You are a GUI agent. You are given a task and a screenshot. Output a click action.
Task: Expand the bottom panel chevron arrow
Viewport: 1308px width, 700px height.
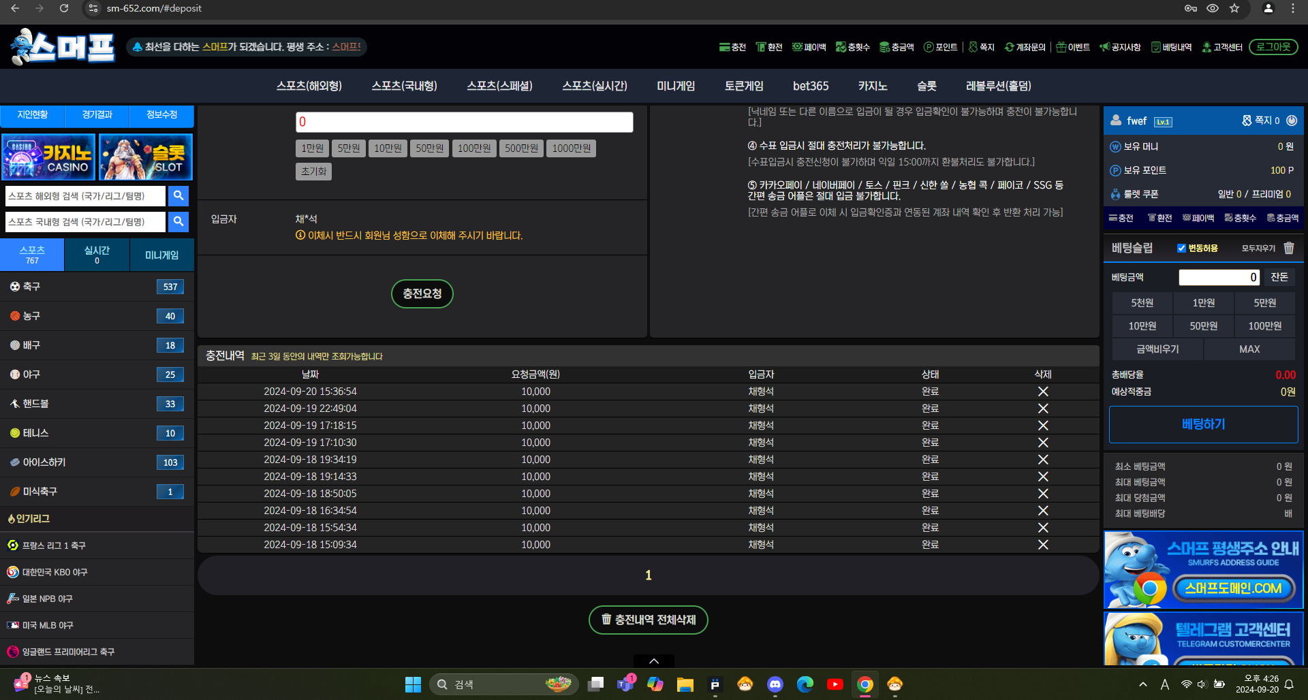(653, 661)
